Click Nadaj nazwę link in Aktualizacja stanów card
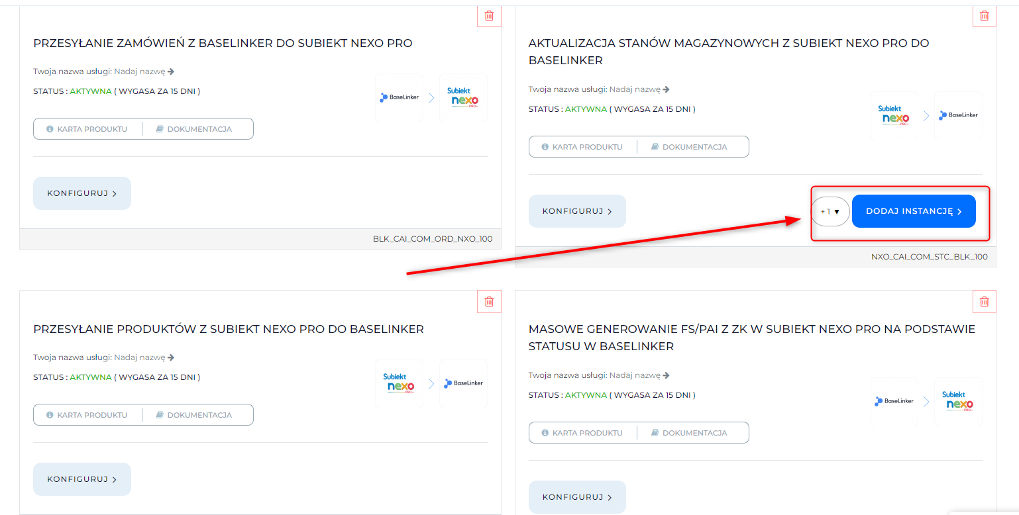The image size is (1019, 515). (639, 89)
